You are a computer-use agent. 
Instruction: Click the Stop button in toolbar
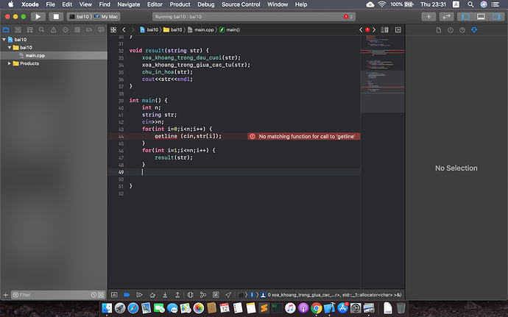pyautogui.click(x=56, y=16)
